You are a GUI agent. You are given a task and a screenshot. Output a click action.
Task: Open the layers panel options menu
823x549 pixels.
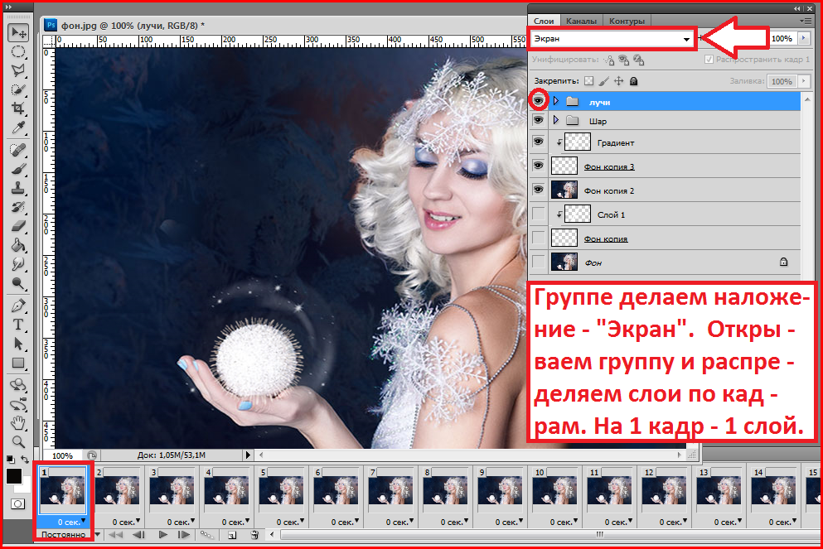point(805,21)
